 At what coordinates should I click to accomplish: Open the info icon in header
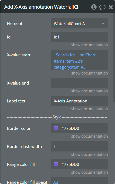coord(94,7)
